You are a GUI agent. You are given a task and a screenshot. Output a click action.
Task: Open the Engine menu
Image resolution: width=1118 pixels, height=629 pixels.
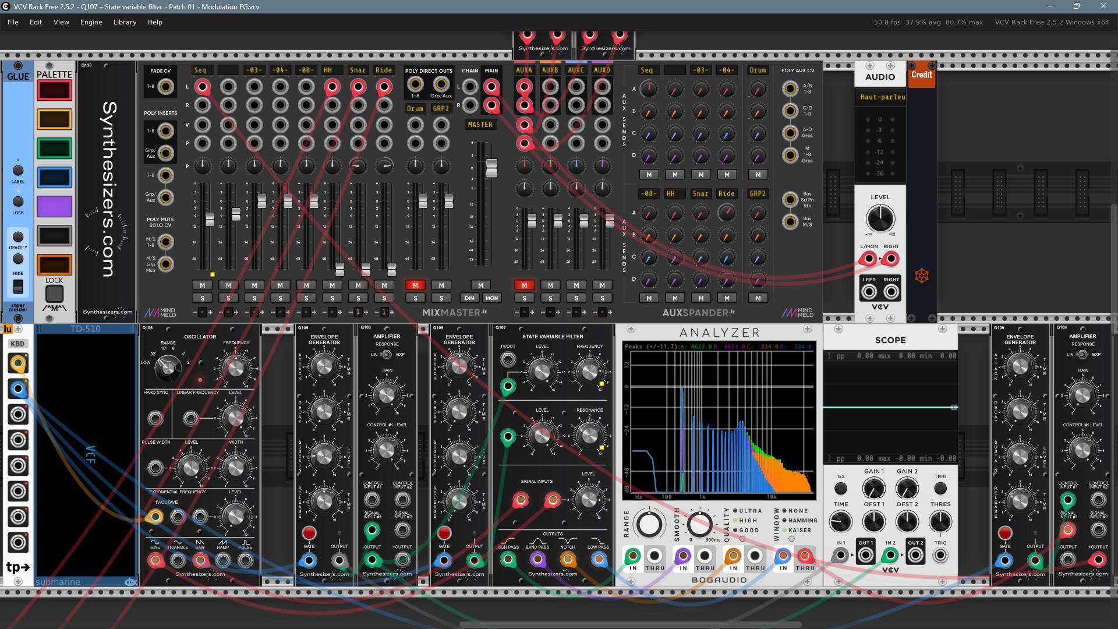point(91,22)
